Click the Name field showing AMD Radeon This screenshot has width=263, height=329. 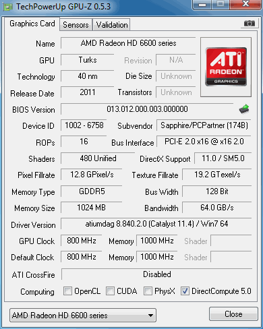(128, 43)
